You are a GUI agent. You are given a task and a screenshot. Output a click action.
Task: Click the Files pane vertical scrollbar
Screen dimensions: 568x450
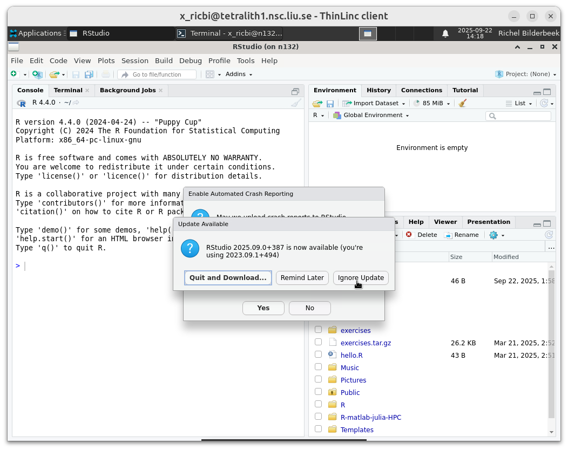click(x=551, y=345)
